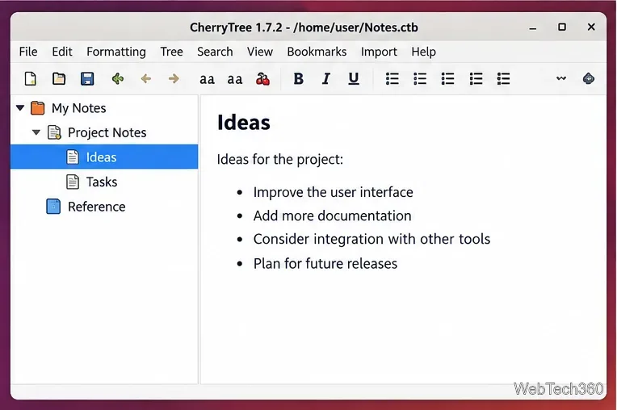Click the 'Ideas for the project:' line
617x410 pixels.
(x=279, y=160)
